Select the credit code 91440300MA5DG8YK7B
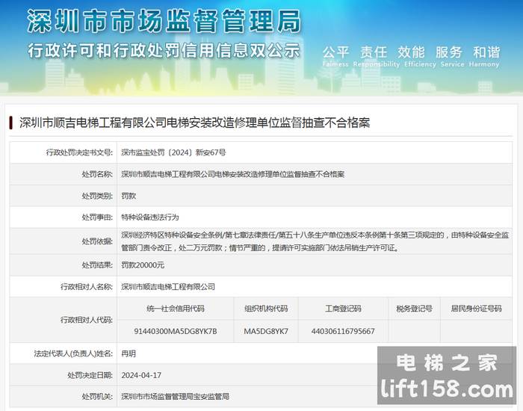Image resolution: width=523 pixels, height=411 pixels. coord(176,331)
